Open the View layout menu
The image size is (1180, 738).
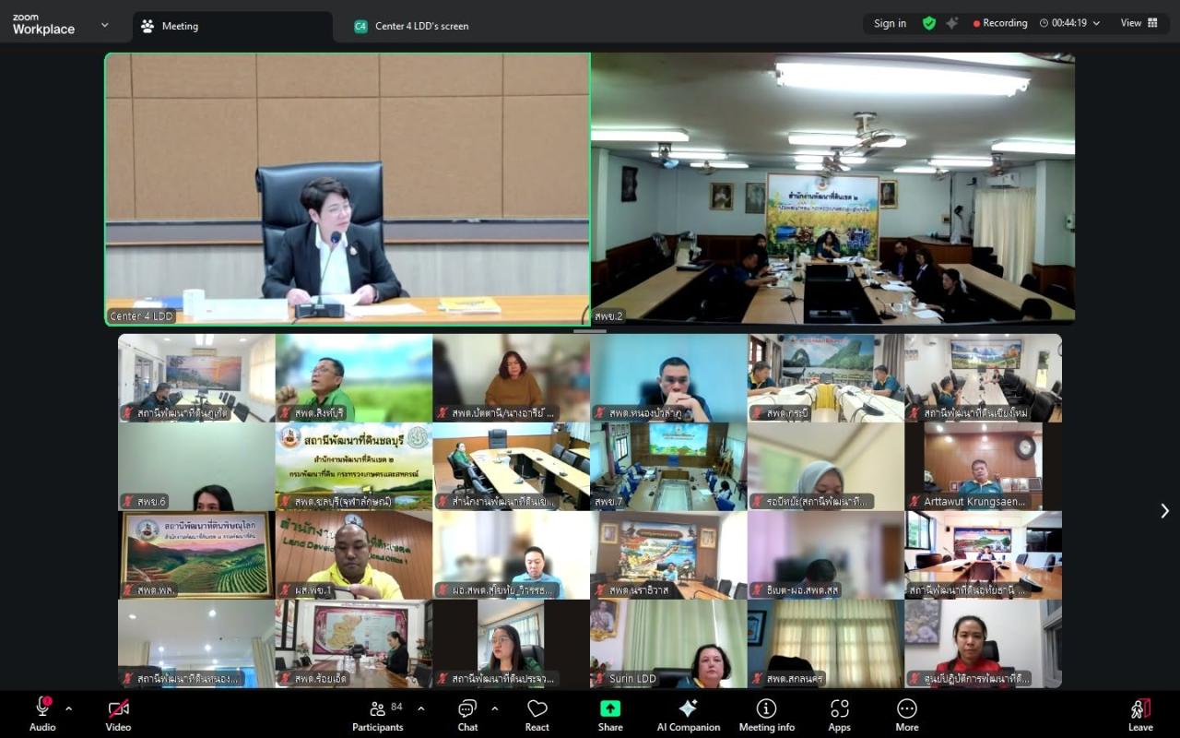[x=1139, y=23]
